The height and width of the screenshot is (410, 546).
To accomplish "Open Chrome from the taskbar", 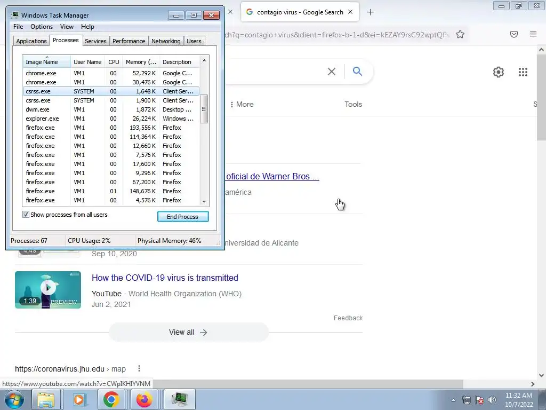I will [111, 399].
